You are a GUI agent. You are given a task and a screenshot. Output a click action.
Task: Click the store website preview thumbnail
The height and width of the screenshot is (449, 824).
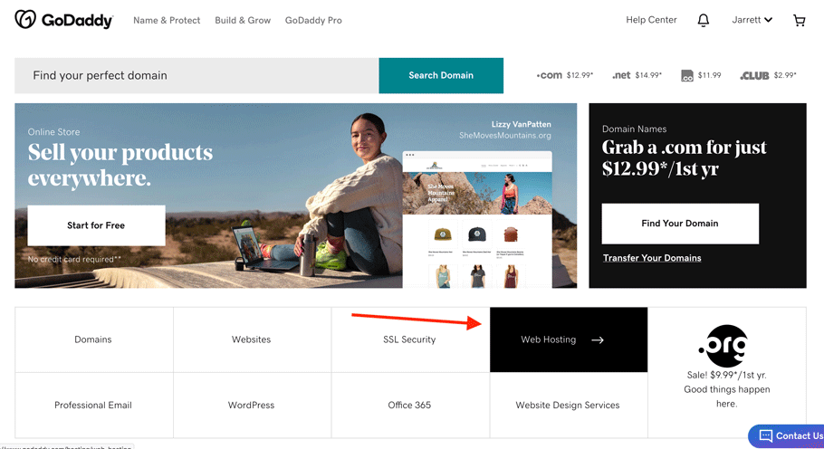(x=477, y=219)
